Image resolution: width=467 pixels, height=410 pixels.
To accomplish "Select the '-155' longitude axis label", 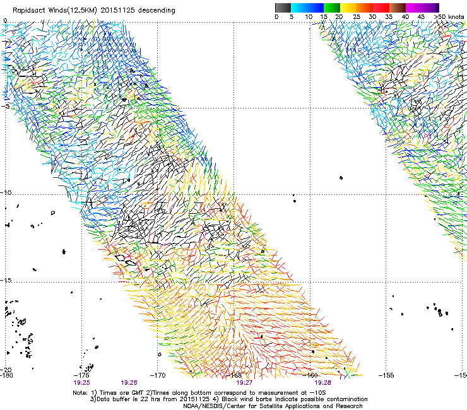I will pos(386,375).
